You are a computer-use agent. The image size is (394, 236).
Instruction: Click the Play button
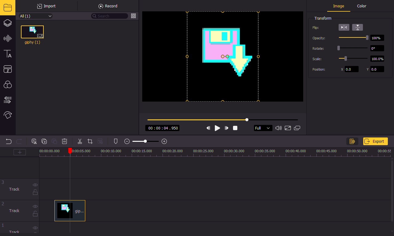217,128
